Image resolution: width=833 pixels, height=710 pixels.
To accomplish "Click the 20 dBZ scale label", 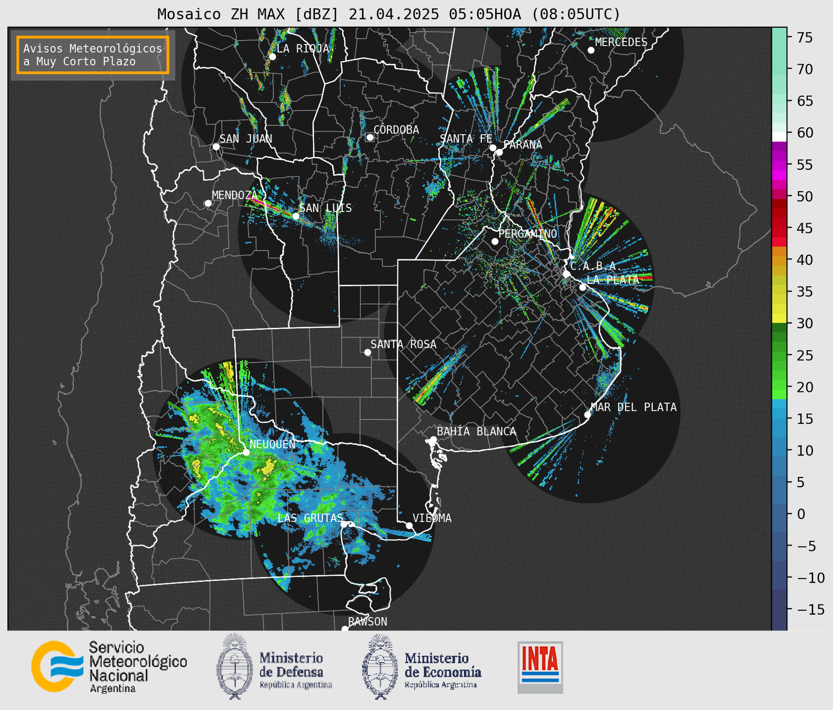I will (x=804, y=387).
